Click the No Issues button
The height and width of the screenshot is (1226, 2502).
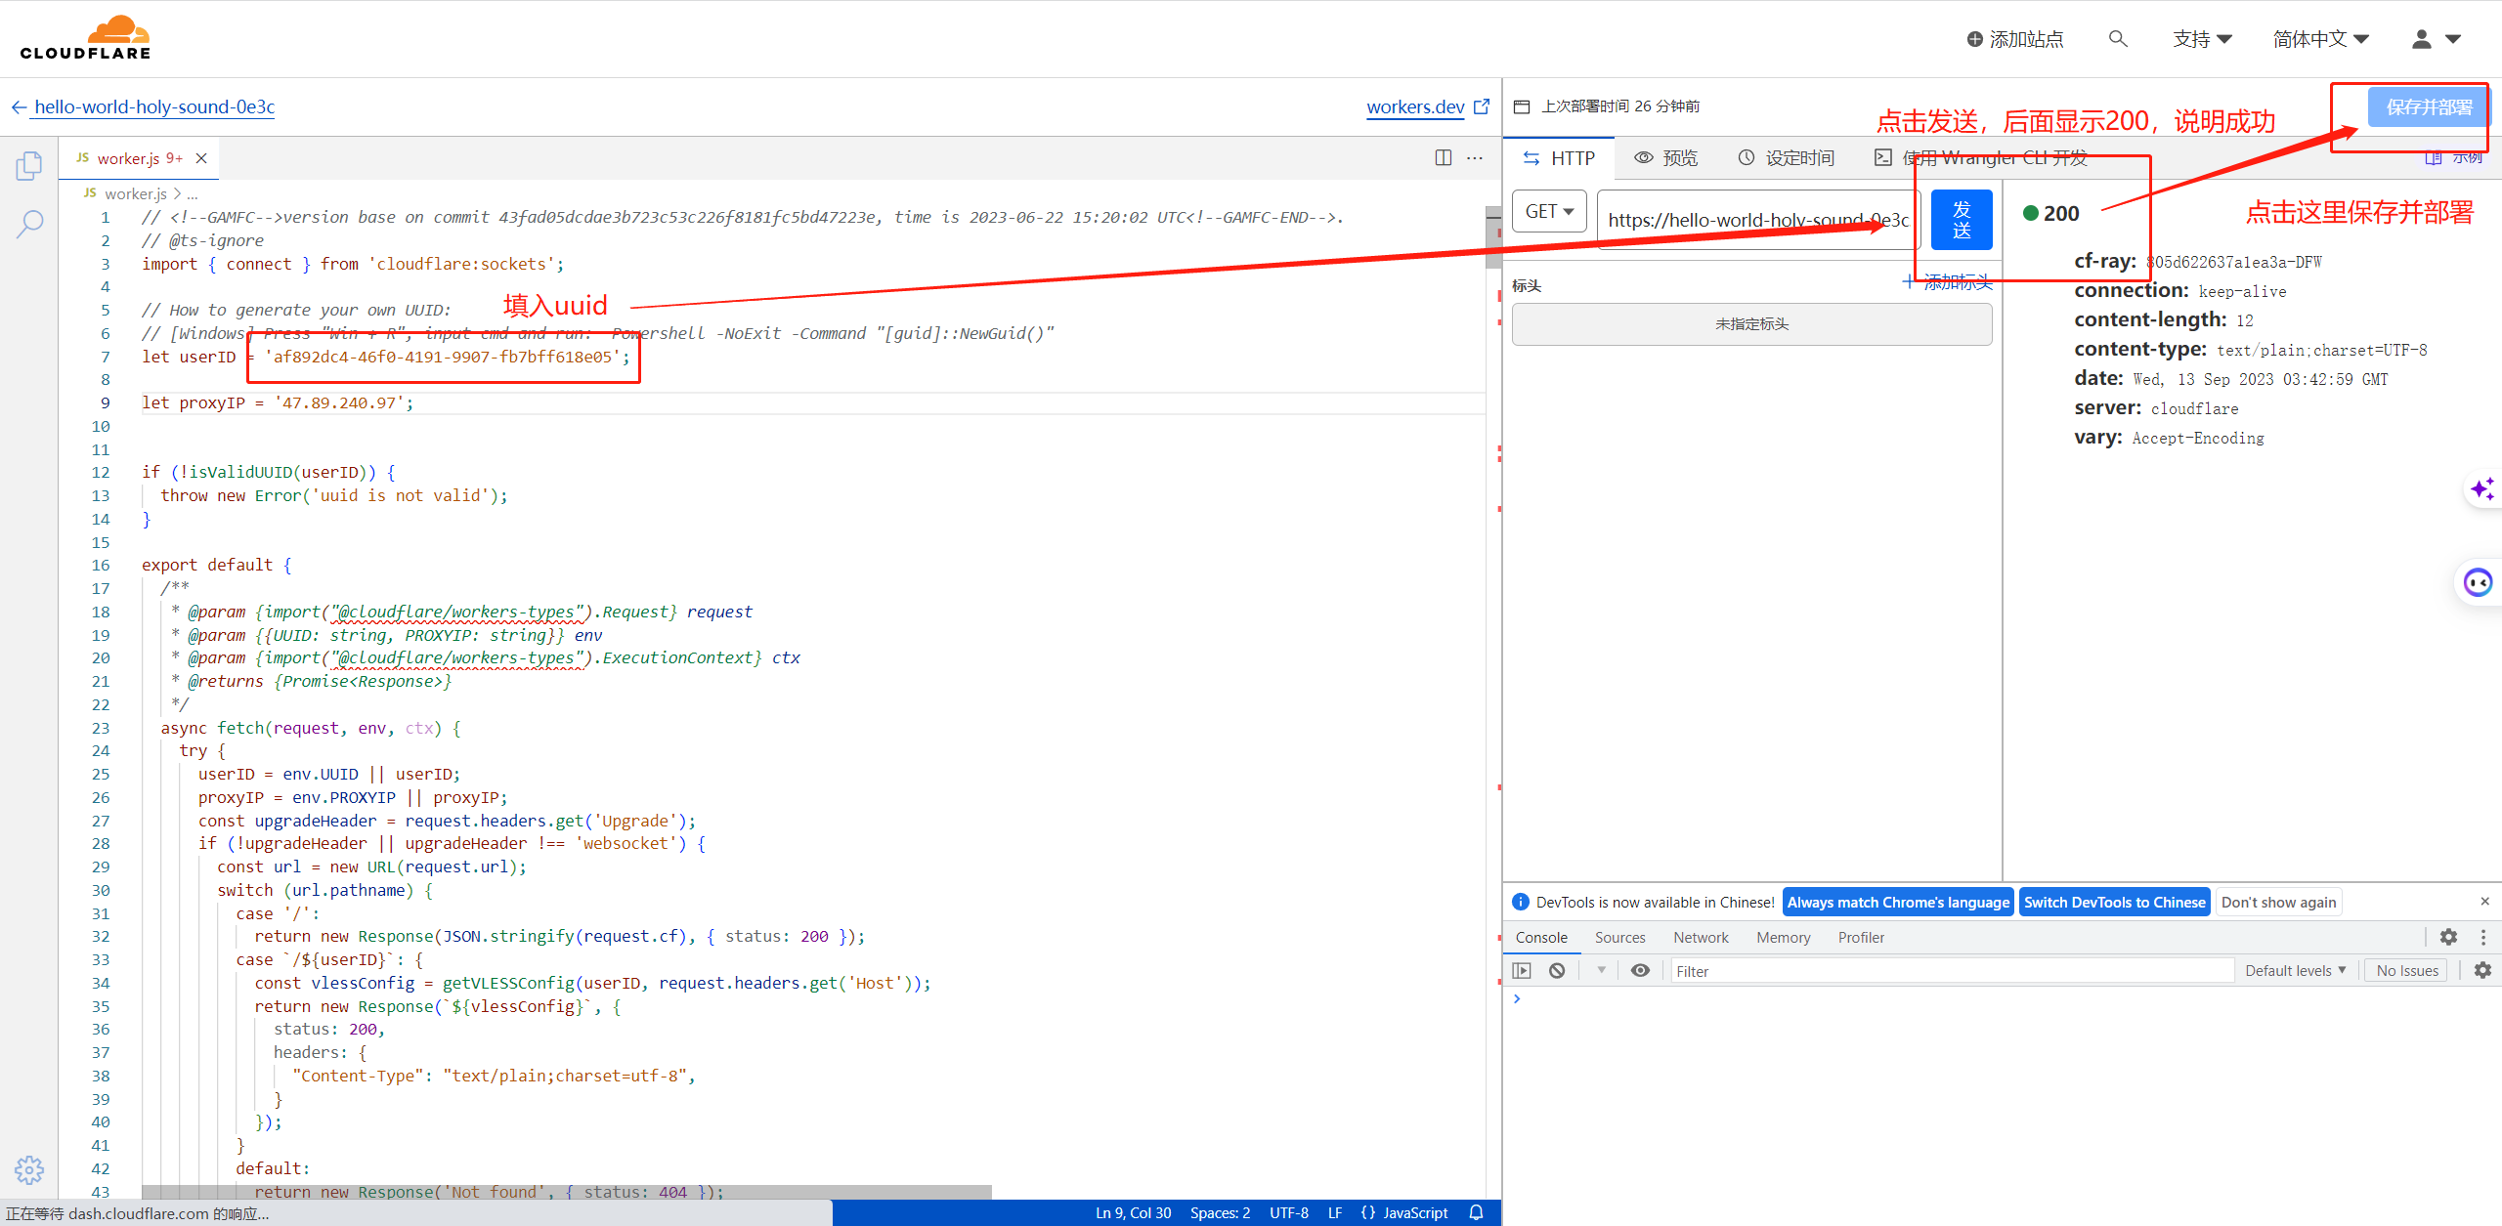[2406, 970]
